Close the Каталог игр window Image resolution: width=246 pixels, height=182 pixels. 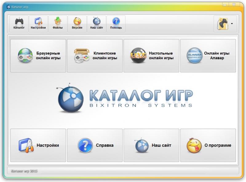234,5
